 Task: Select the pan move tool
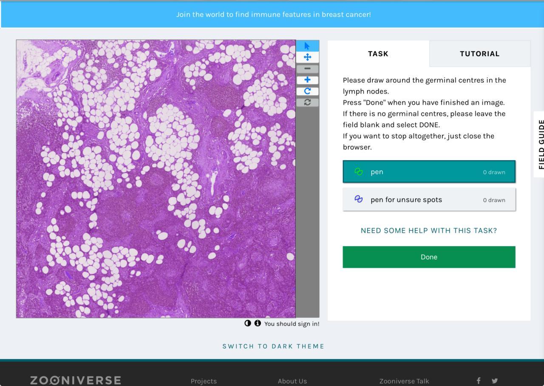[x=307, y=57]
